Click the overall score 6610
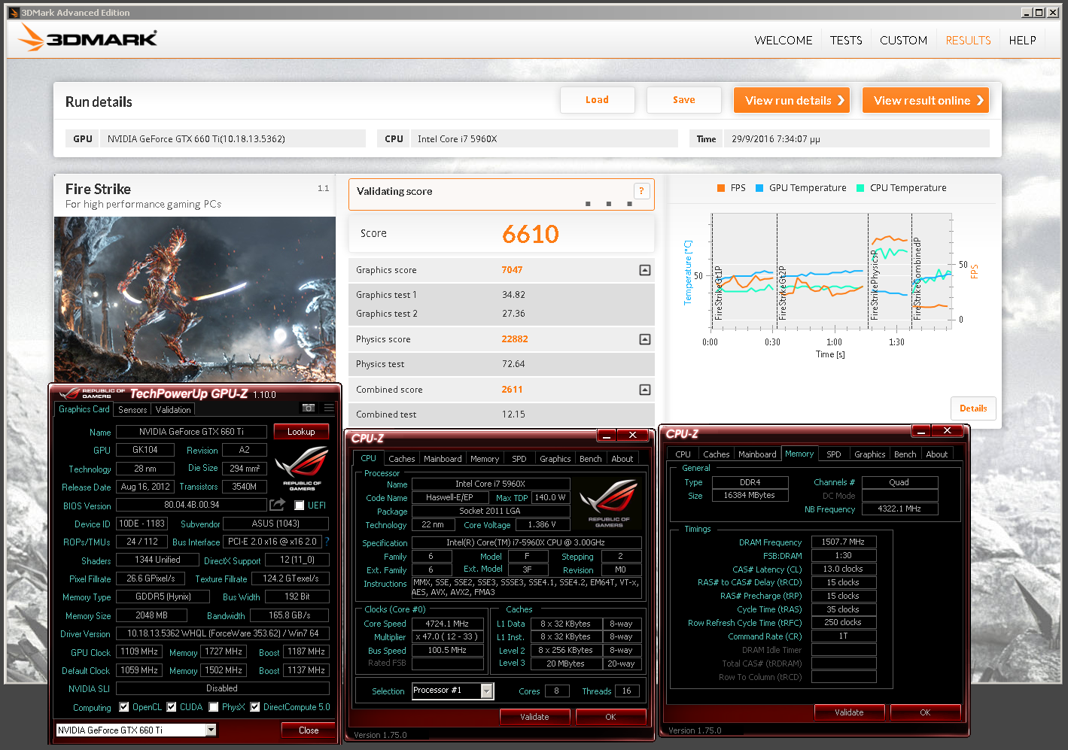This screenshot has width=1068, height=750. [531, 234]
